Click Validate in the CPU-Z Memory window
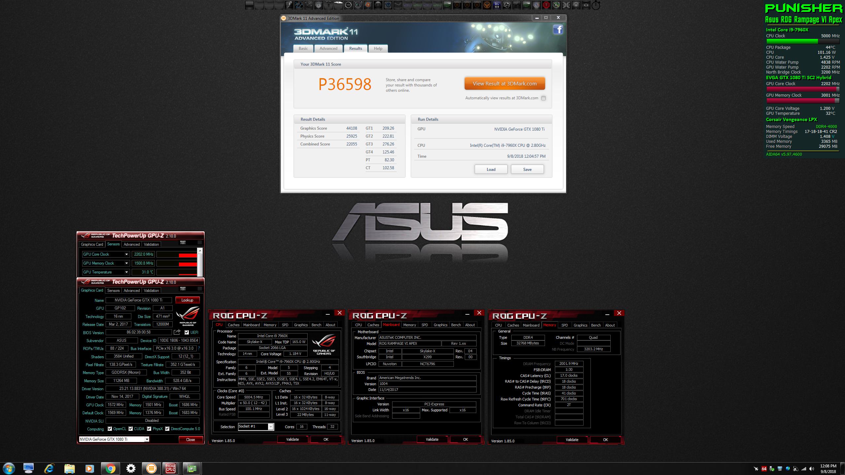 click(x=572, y=440)
